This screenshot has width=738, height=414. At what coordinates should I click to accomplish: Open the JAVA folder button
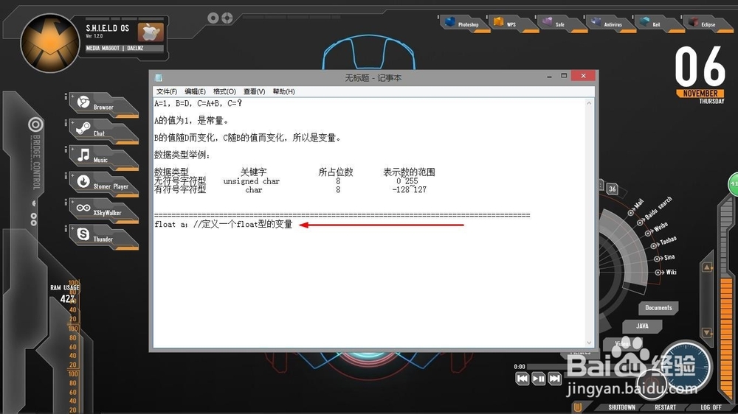642,326
